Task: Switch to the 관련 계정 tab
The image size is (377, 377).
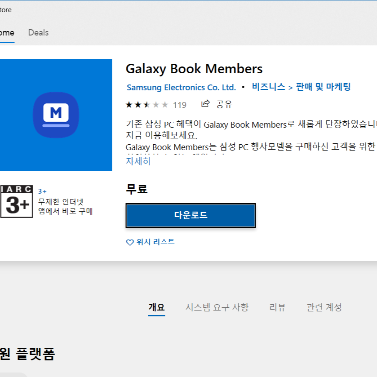Action: coord(324,307)
